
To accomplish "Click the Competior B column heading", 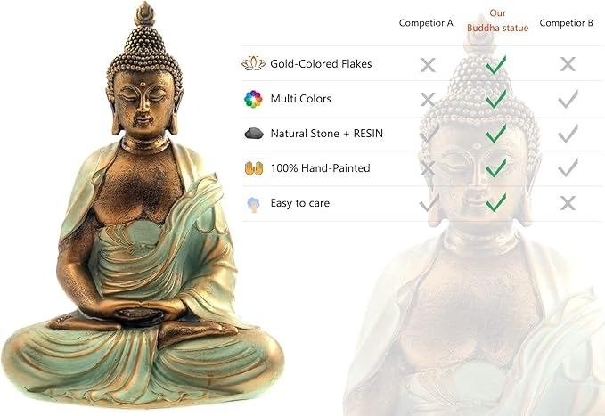I will tap(566, 23).
